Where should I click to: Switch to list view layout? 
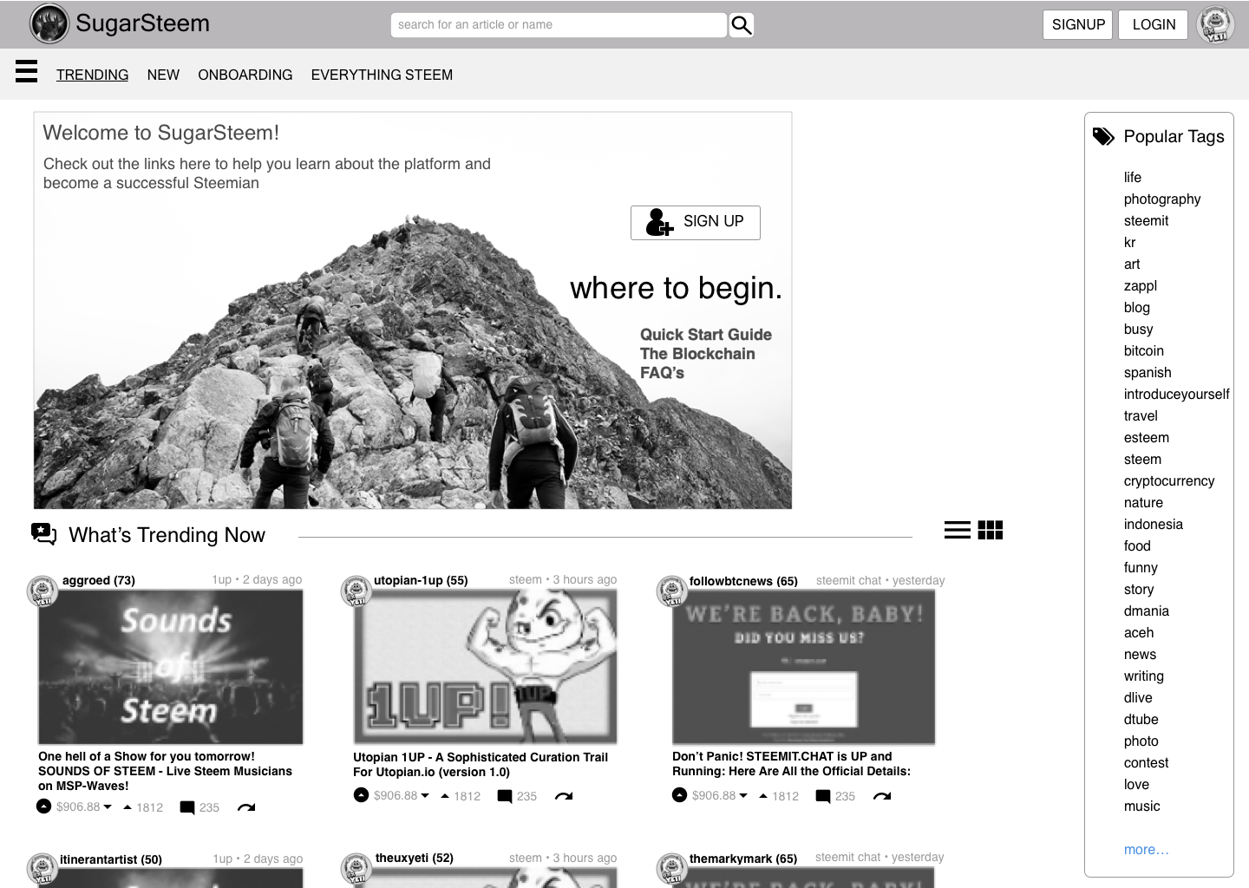[958, 530]
